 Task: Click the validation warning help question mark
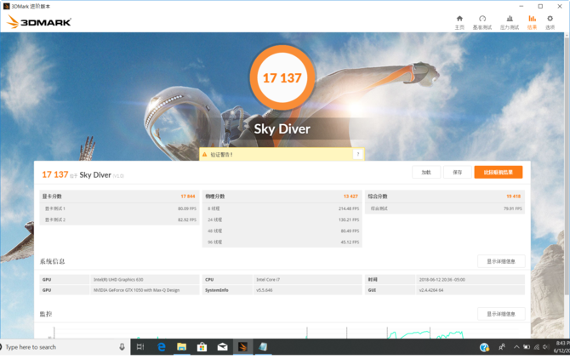(x=357, y=155)
